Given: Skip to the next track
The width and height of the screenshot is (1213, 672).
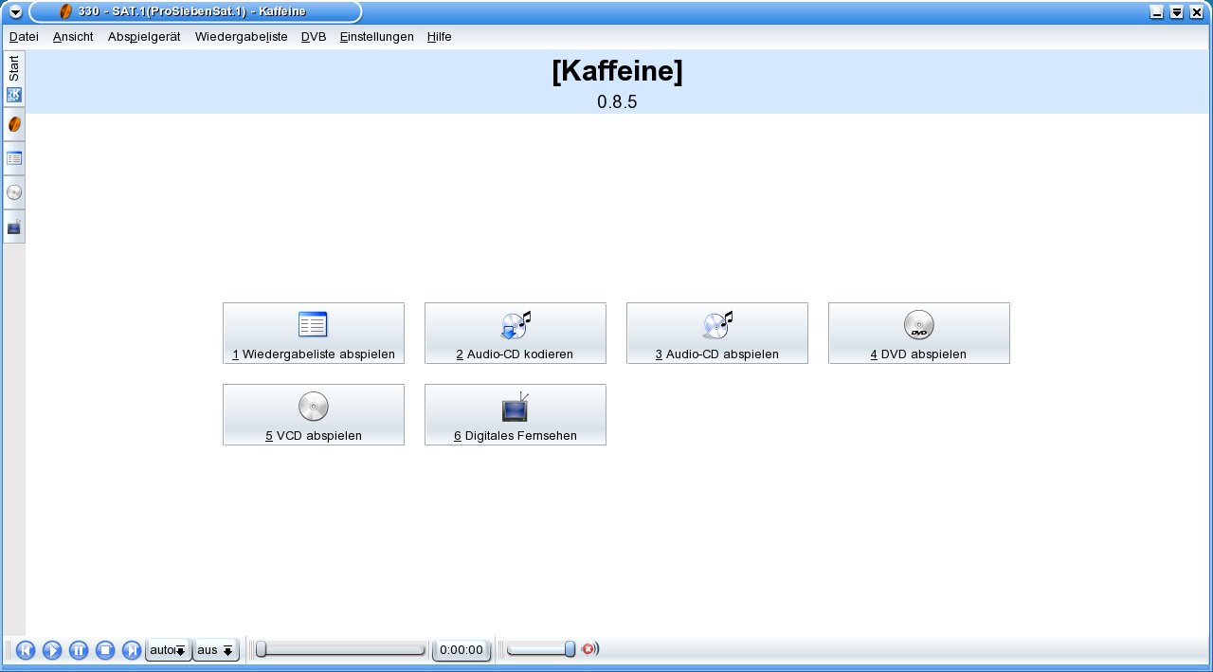Looking at the screenshot, I should pyautogui.click(x=132, y=650).
